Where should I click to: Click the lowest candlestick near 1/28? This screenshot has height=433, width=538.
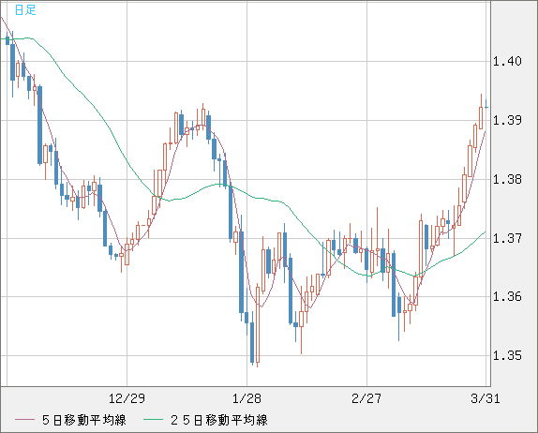click(x=258, y=324)
